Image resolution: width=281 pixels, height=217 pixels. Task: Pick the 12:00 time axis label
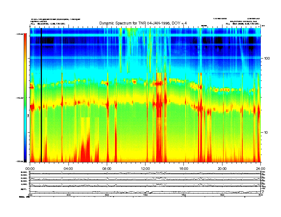[x=145, y=168]
